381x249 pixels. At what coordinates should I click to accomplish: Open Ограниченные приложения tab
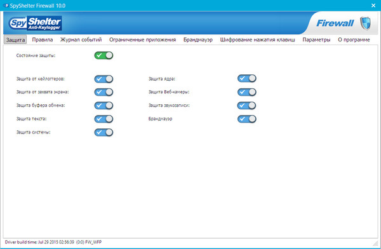click(x=142, y=39)
